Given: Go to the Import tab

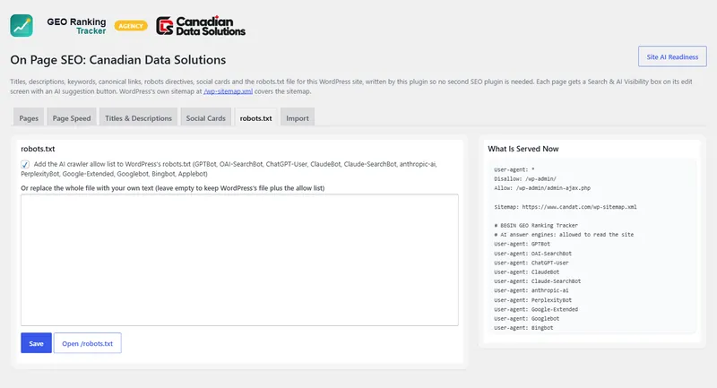Looking at the screenshot, I should tap(298, 118).
